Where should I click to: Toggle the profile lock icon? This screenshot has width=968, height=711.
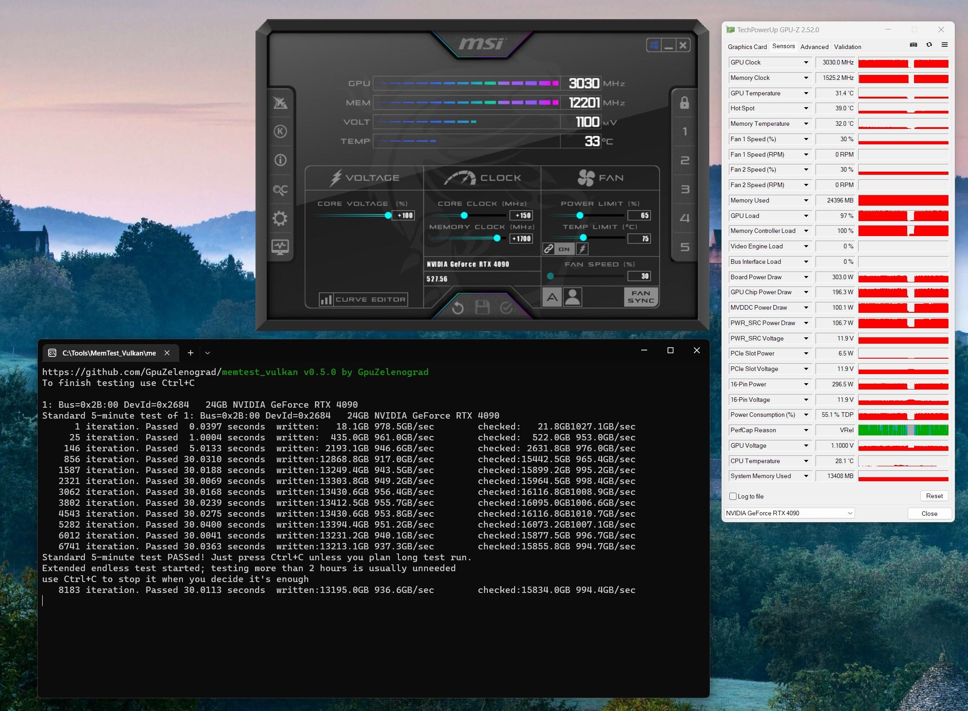tap(684, 103)
